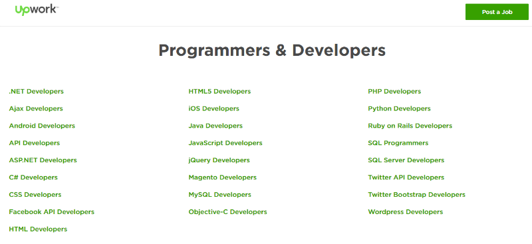
Task: Click the C# Developers link
Action: coord(33,178)
